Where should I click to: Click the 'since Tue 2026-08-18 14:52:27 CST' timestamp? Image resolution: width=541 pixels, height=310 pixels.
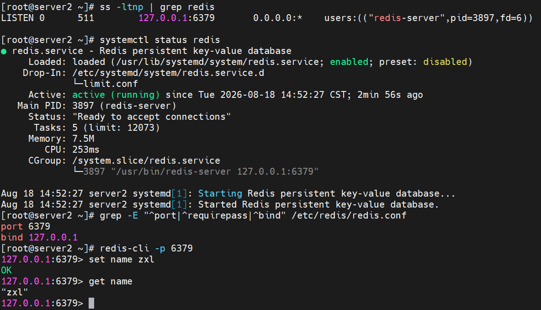[x=256, y=95]
